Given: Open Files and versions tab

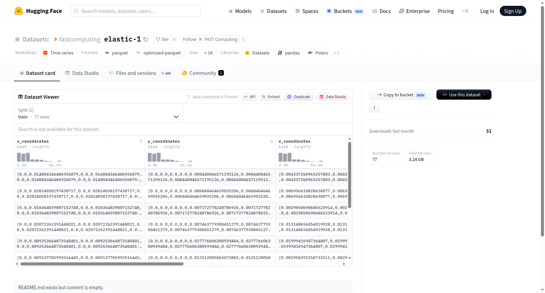Looking at the screenshot, I should [140, 73].
